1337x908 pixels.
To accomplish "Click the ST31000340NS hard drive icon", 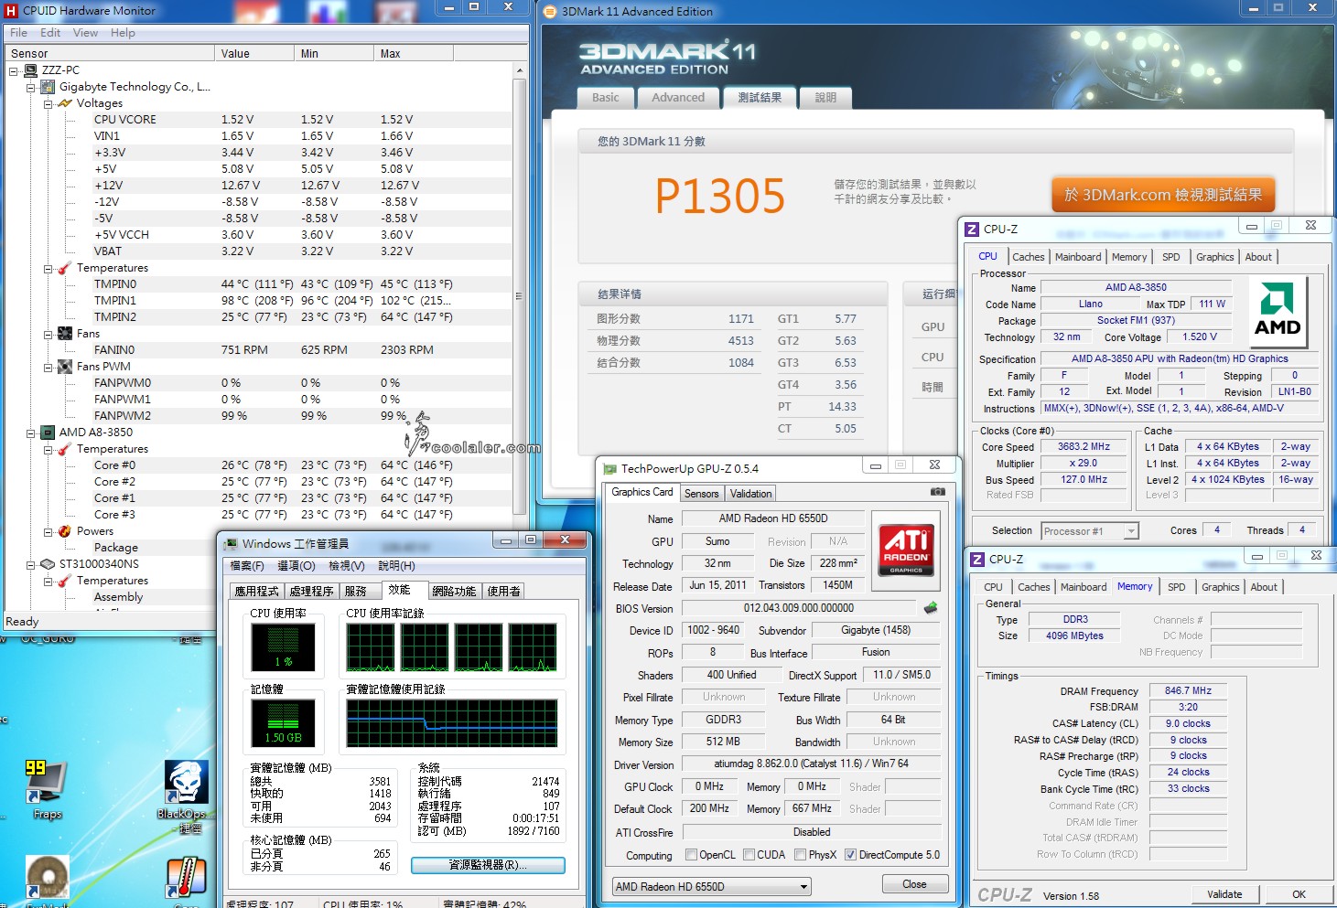I will [49, 564].
